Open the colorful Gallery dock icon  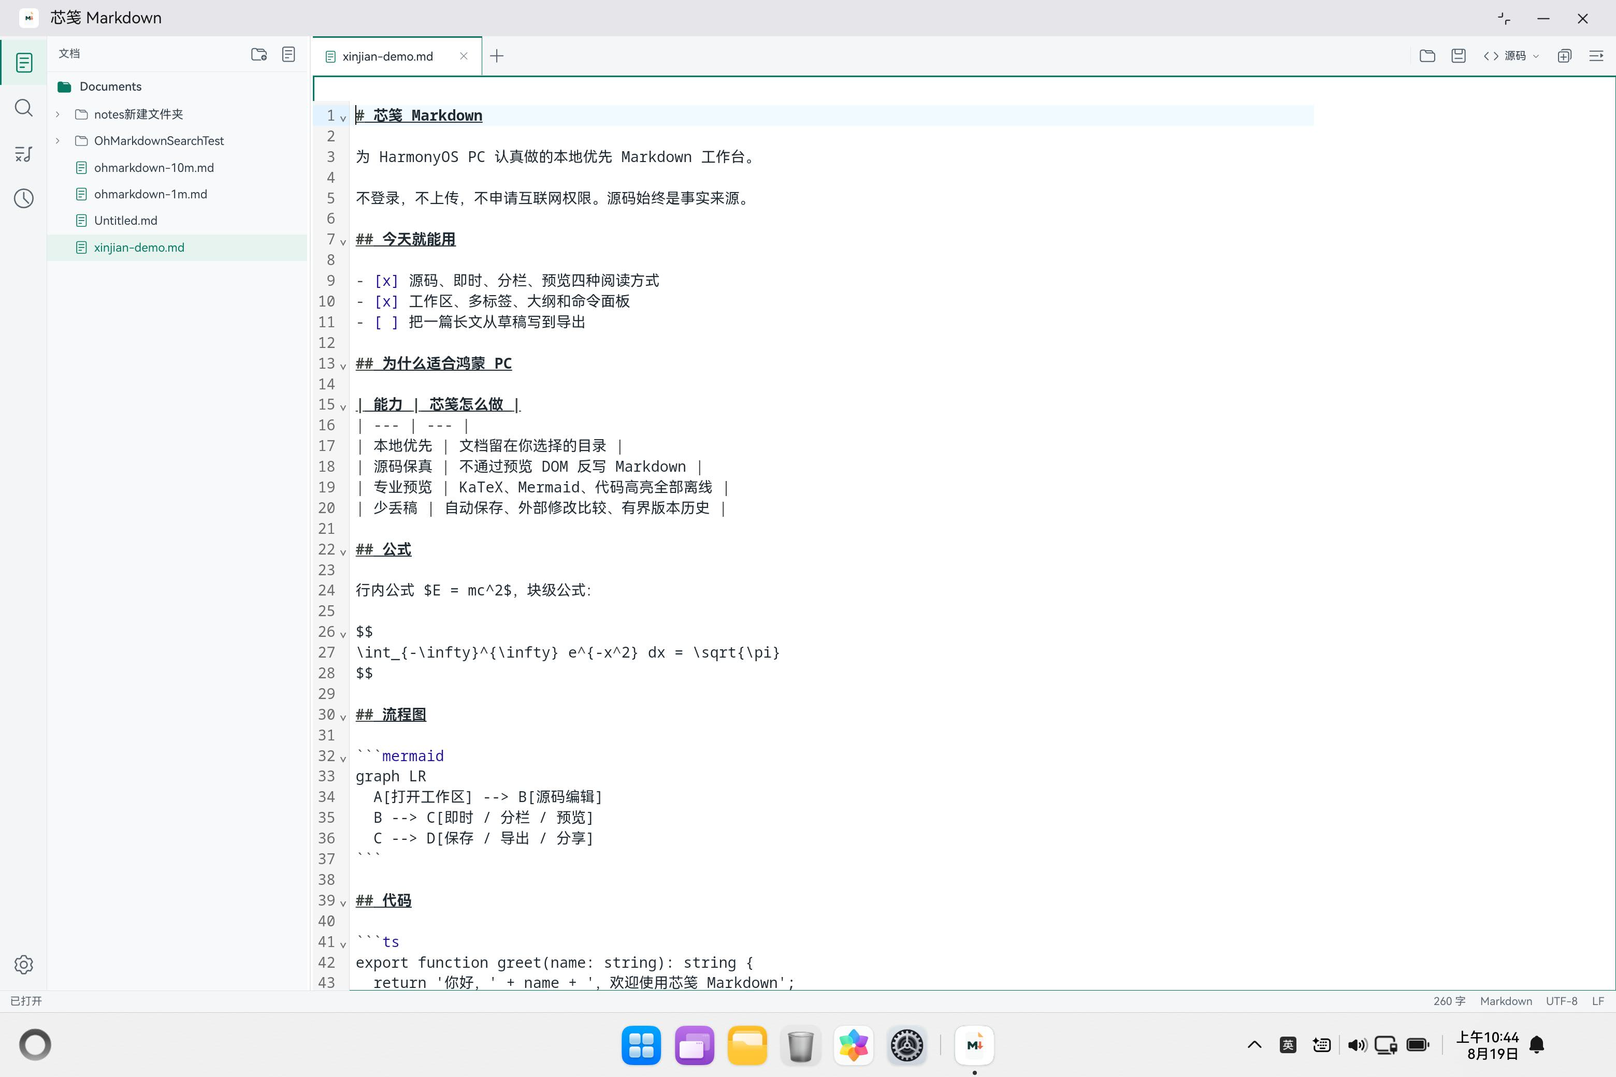pos(854,1045)
